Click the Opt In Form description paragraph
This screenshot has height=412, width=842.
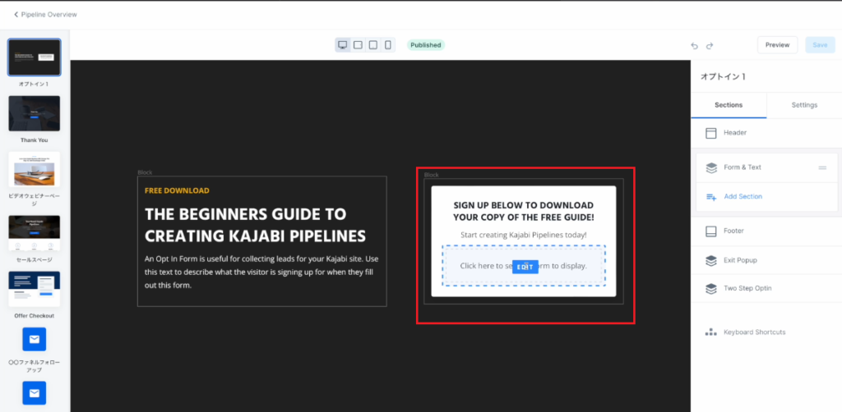pyautogui.click(x=262, y=272)
